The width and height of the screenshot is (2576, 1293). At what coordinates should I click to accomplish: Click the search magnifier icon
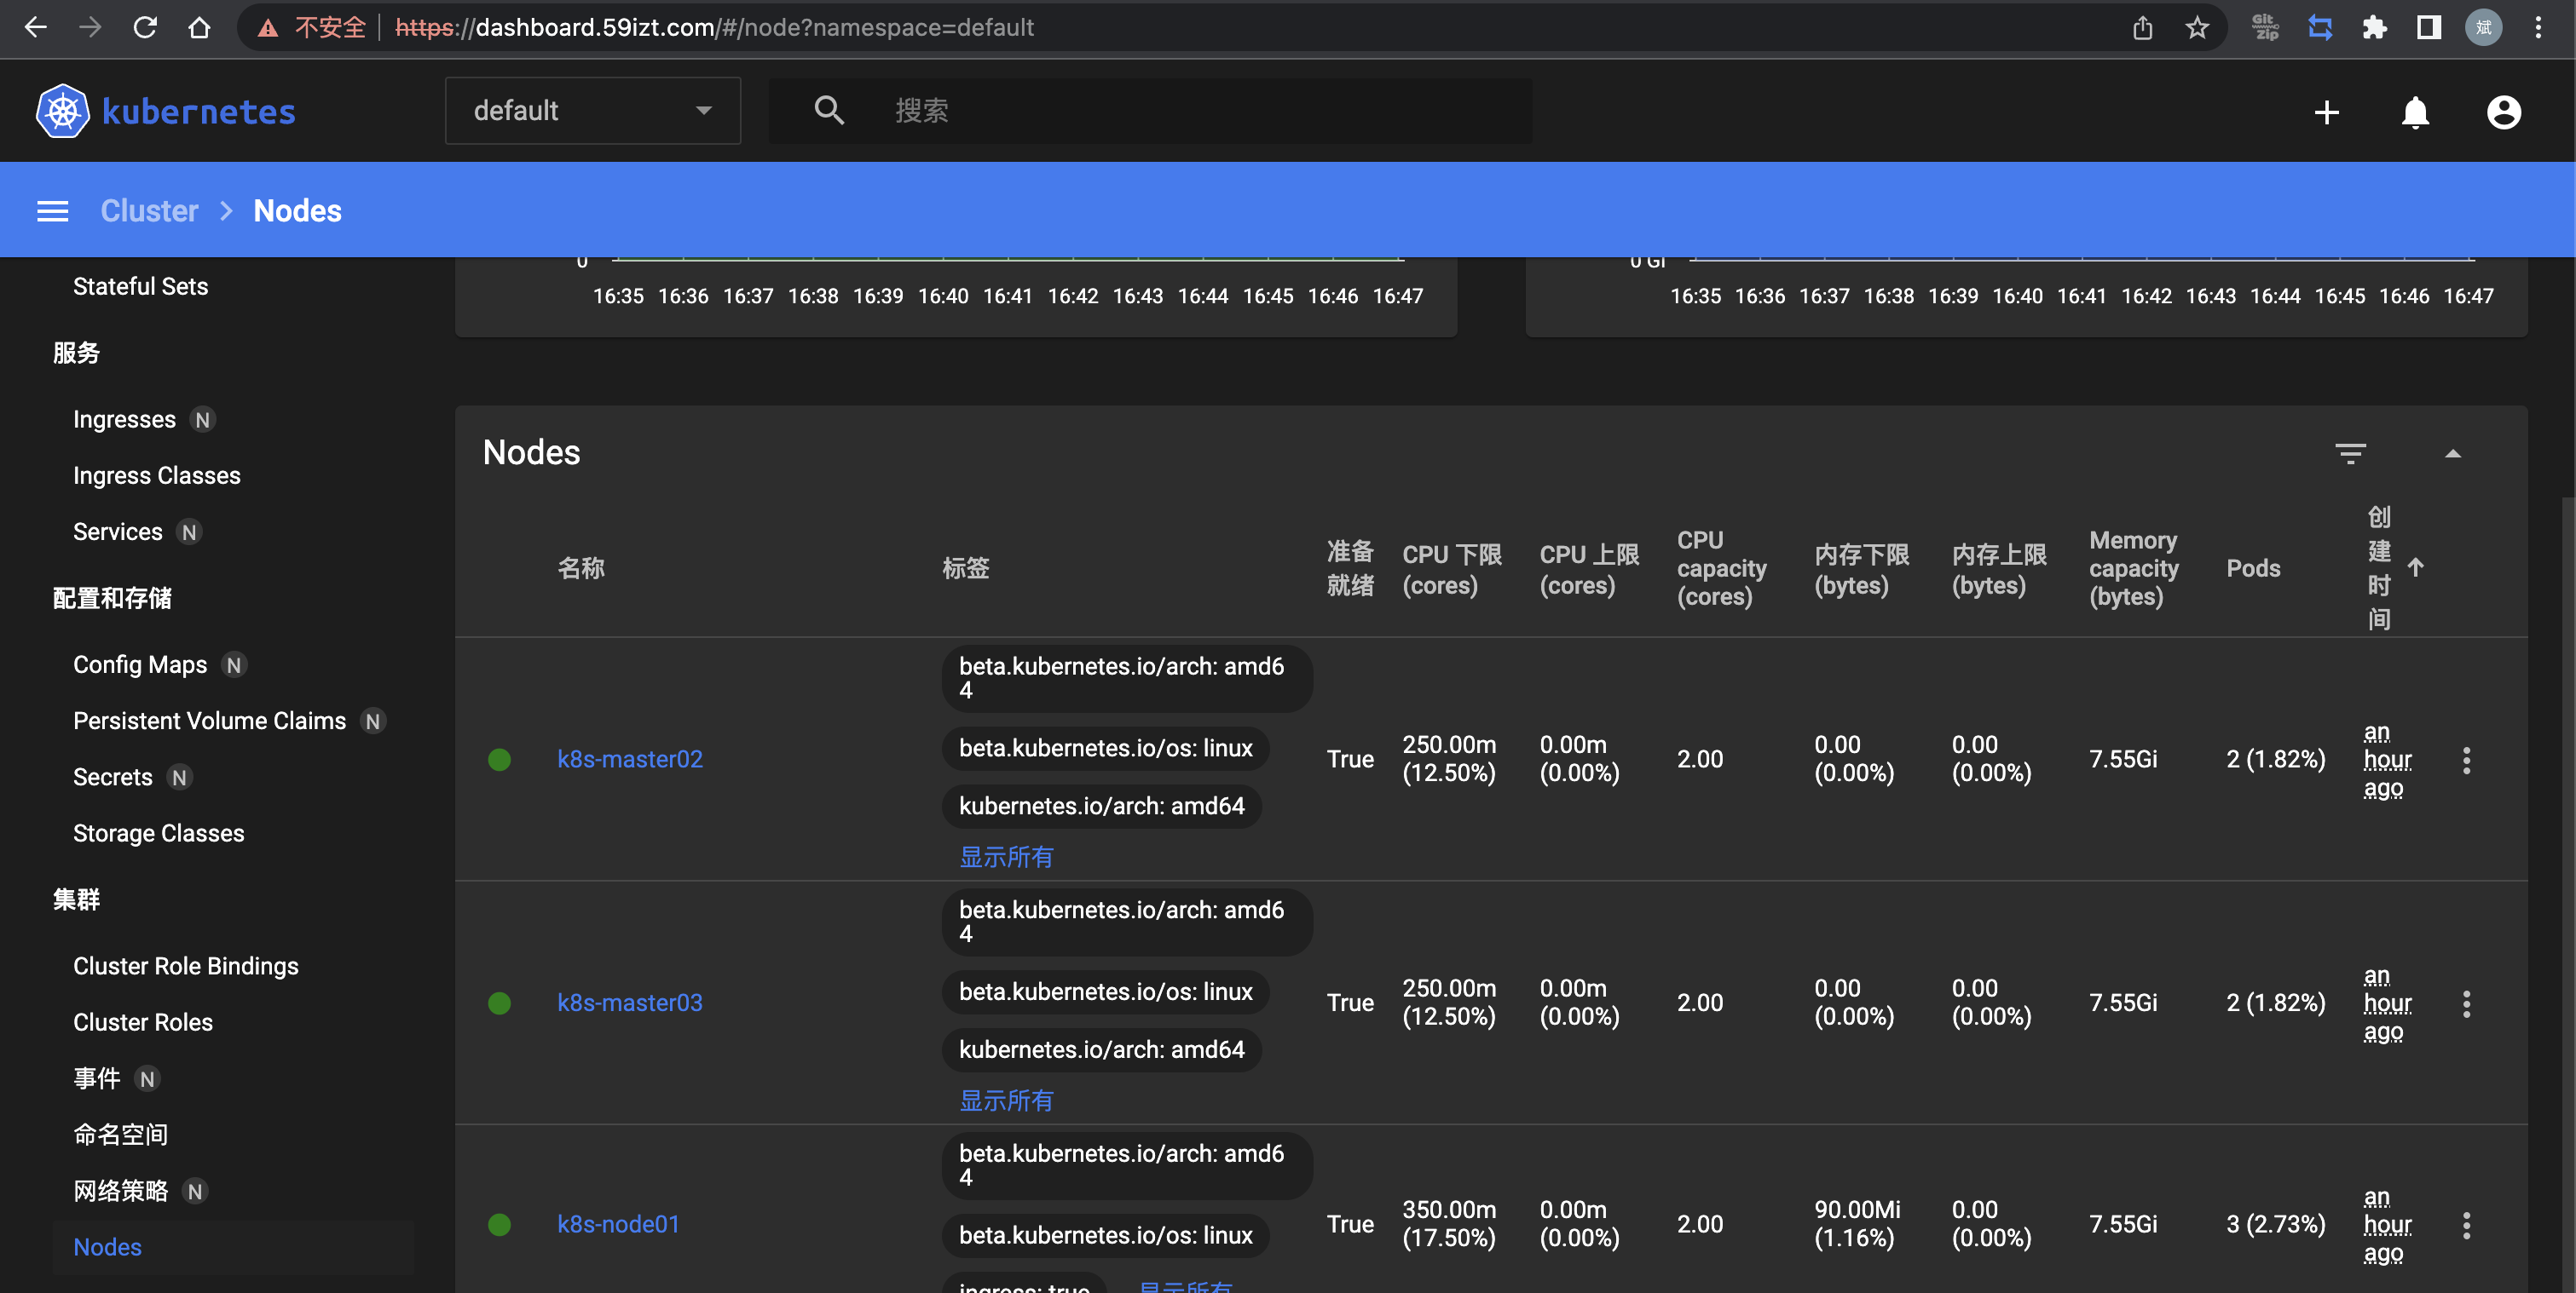click(829, 110)
